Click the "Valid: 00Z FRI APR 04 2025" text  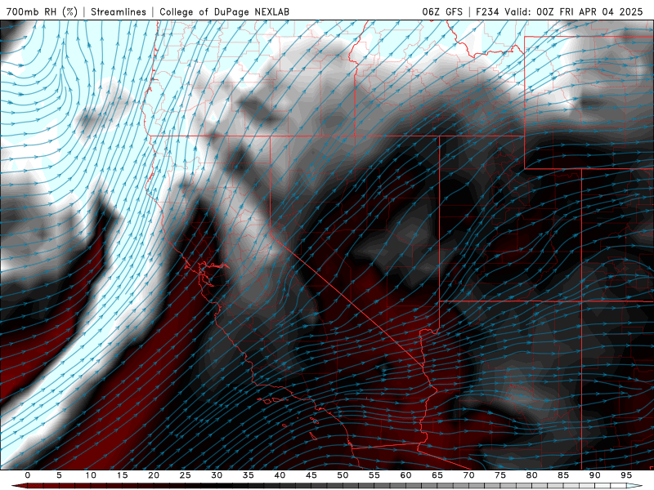click(574, 11)
